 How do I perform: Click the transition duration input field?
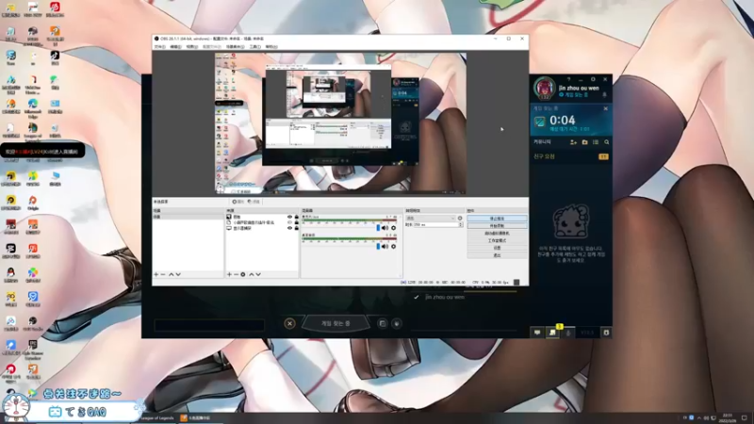436,224
